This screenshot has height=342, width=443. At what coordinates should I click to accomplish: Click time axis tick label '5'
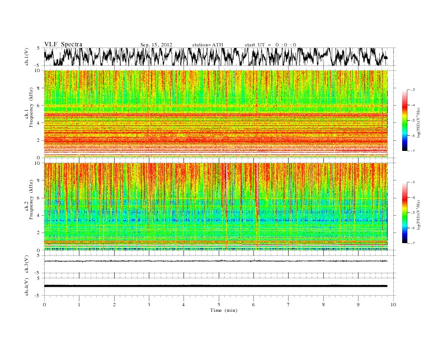click(x=219, y=305)
